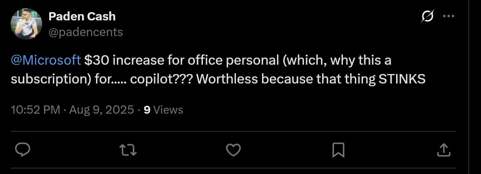Follow the @Microsoft mention link
This screenshot has width=481, height=174.
point(46,61)
